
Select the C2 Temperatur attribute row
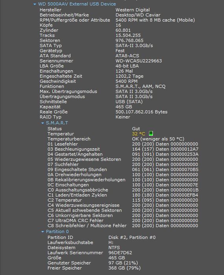click(x=123, y=200)
